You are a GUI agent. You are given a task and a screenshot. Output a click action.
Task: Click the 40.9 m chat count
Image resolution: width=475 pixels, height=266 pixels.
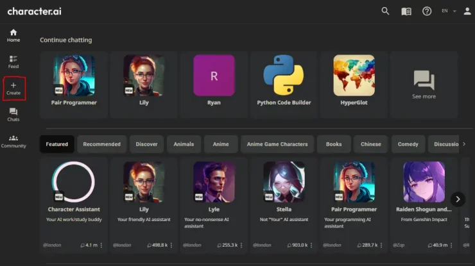click(438, 245)
